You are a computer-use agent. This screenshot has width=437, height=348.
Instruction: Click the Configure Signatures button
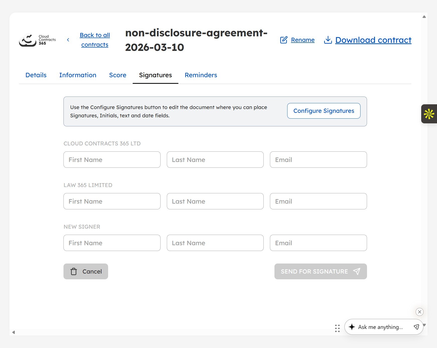(x=324, y=111)
